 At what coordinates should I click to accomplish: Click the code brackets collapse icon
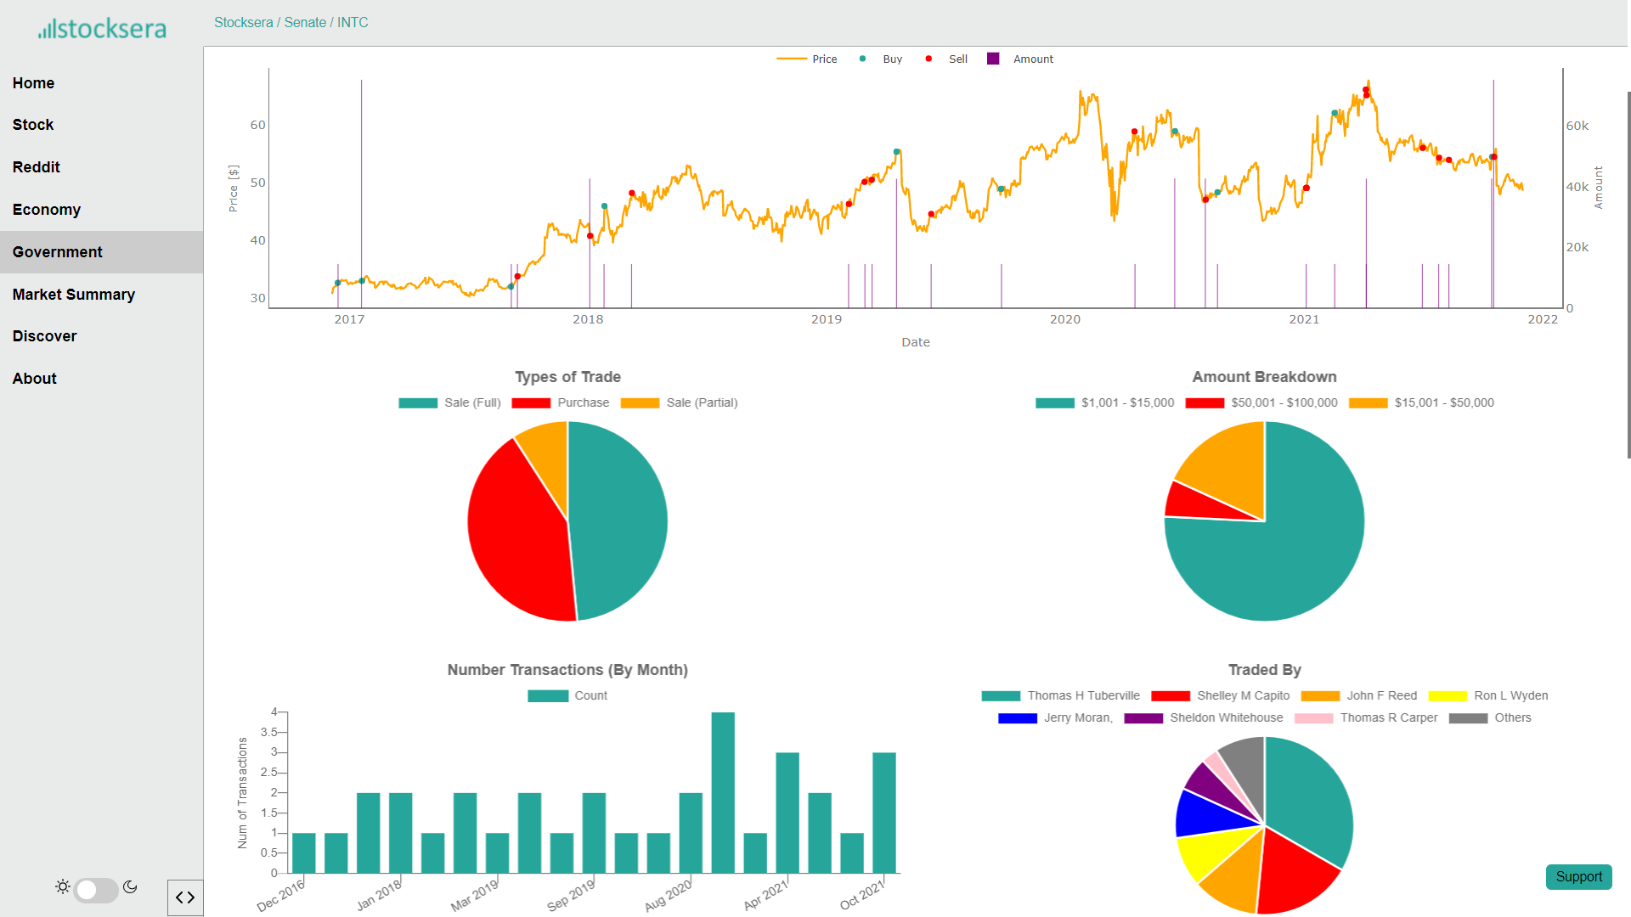tap(185, 897)
